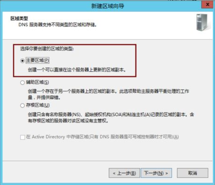The height and width of the screenshot is (185, 215).
Task: Cancel the wizard with 取消 button
Action: 192,173
